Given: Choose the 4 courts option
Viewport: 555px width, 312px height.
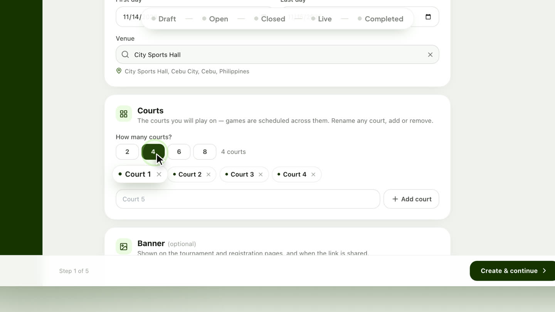Looking at the screenshot, I should pos(153,152).
